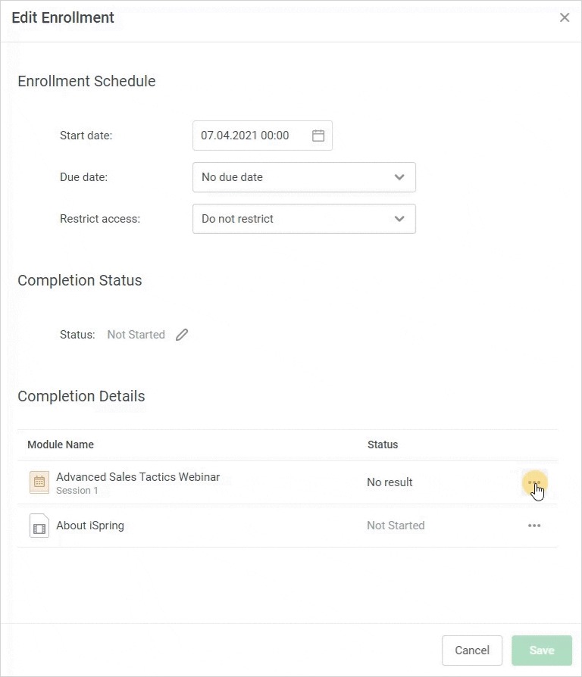Open more options for Advanced Sales Tactics Webinar

[534, 482]
